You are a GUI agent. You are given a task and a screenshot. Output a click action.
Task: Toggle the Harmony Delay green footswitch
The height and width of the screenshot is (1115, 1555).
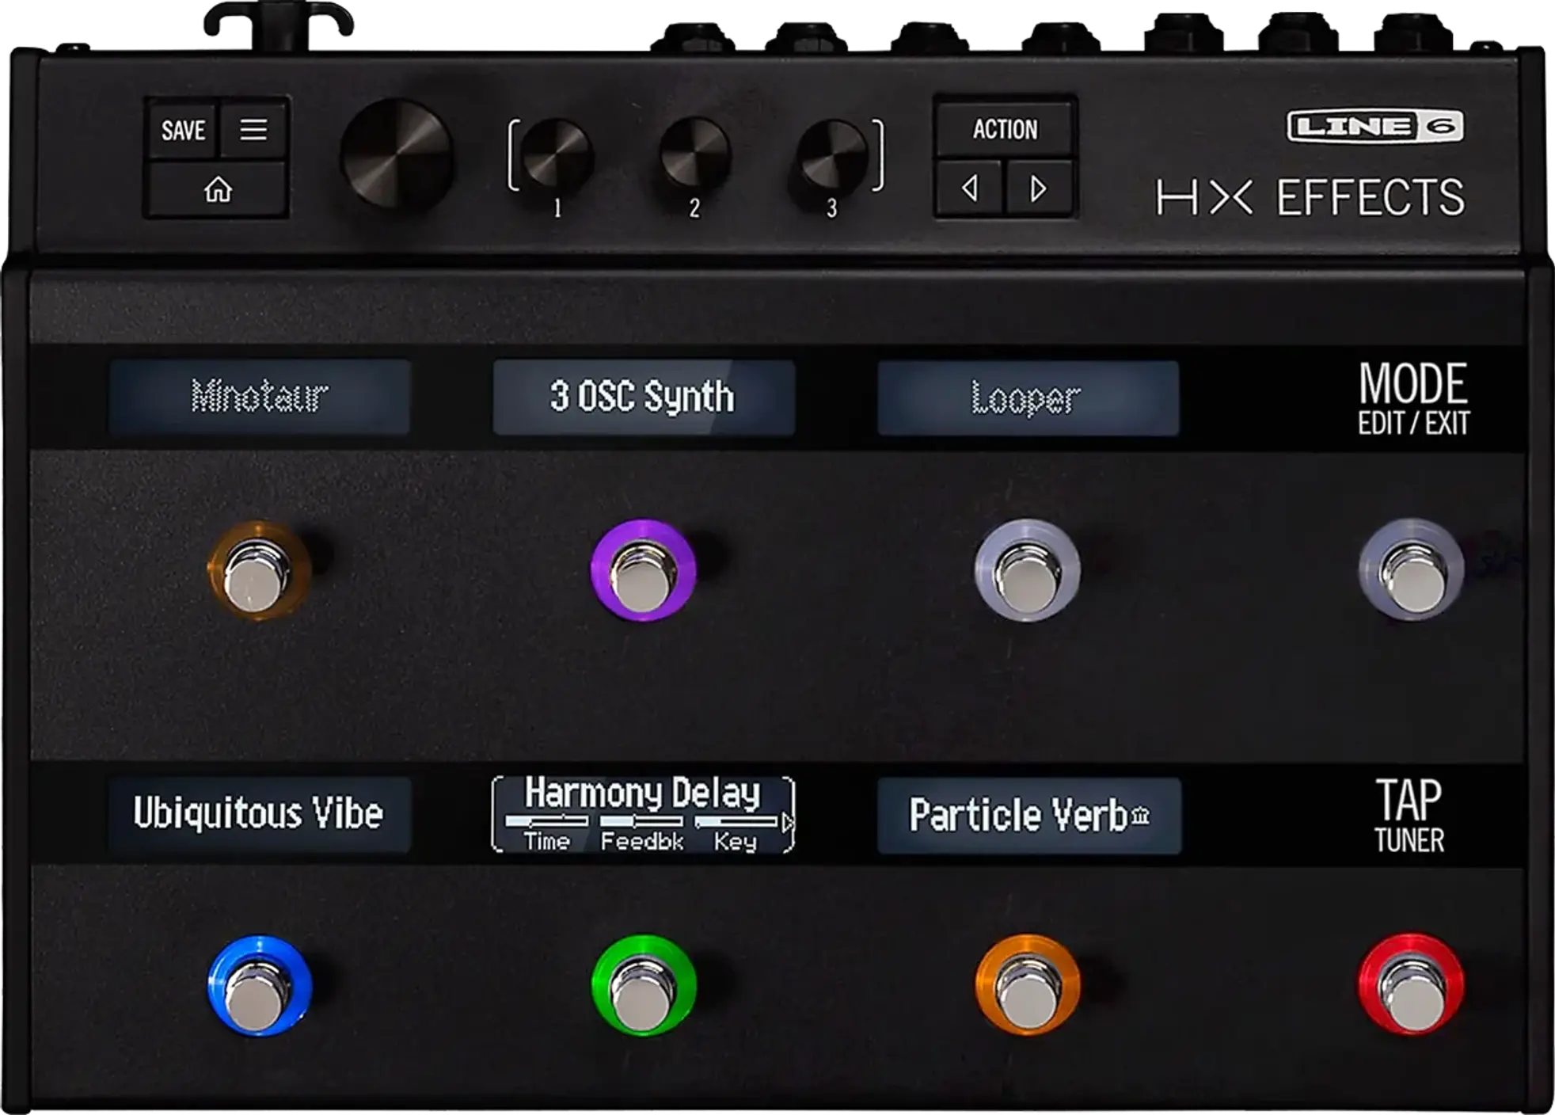point(643,986)
